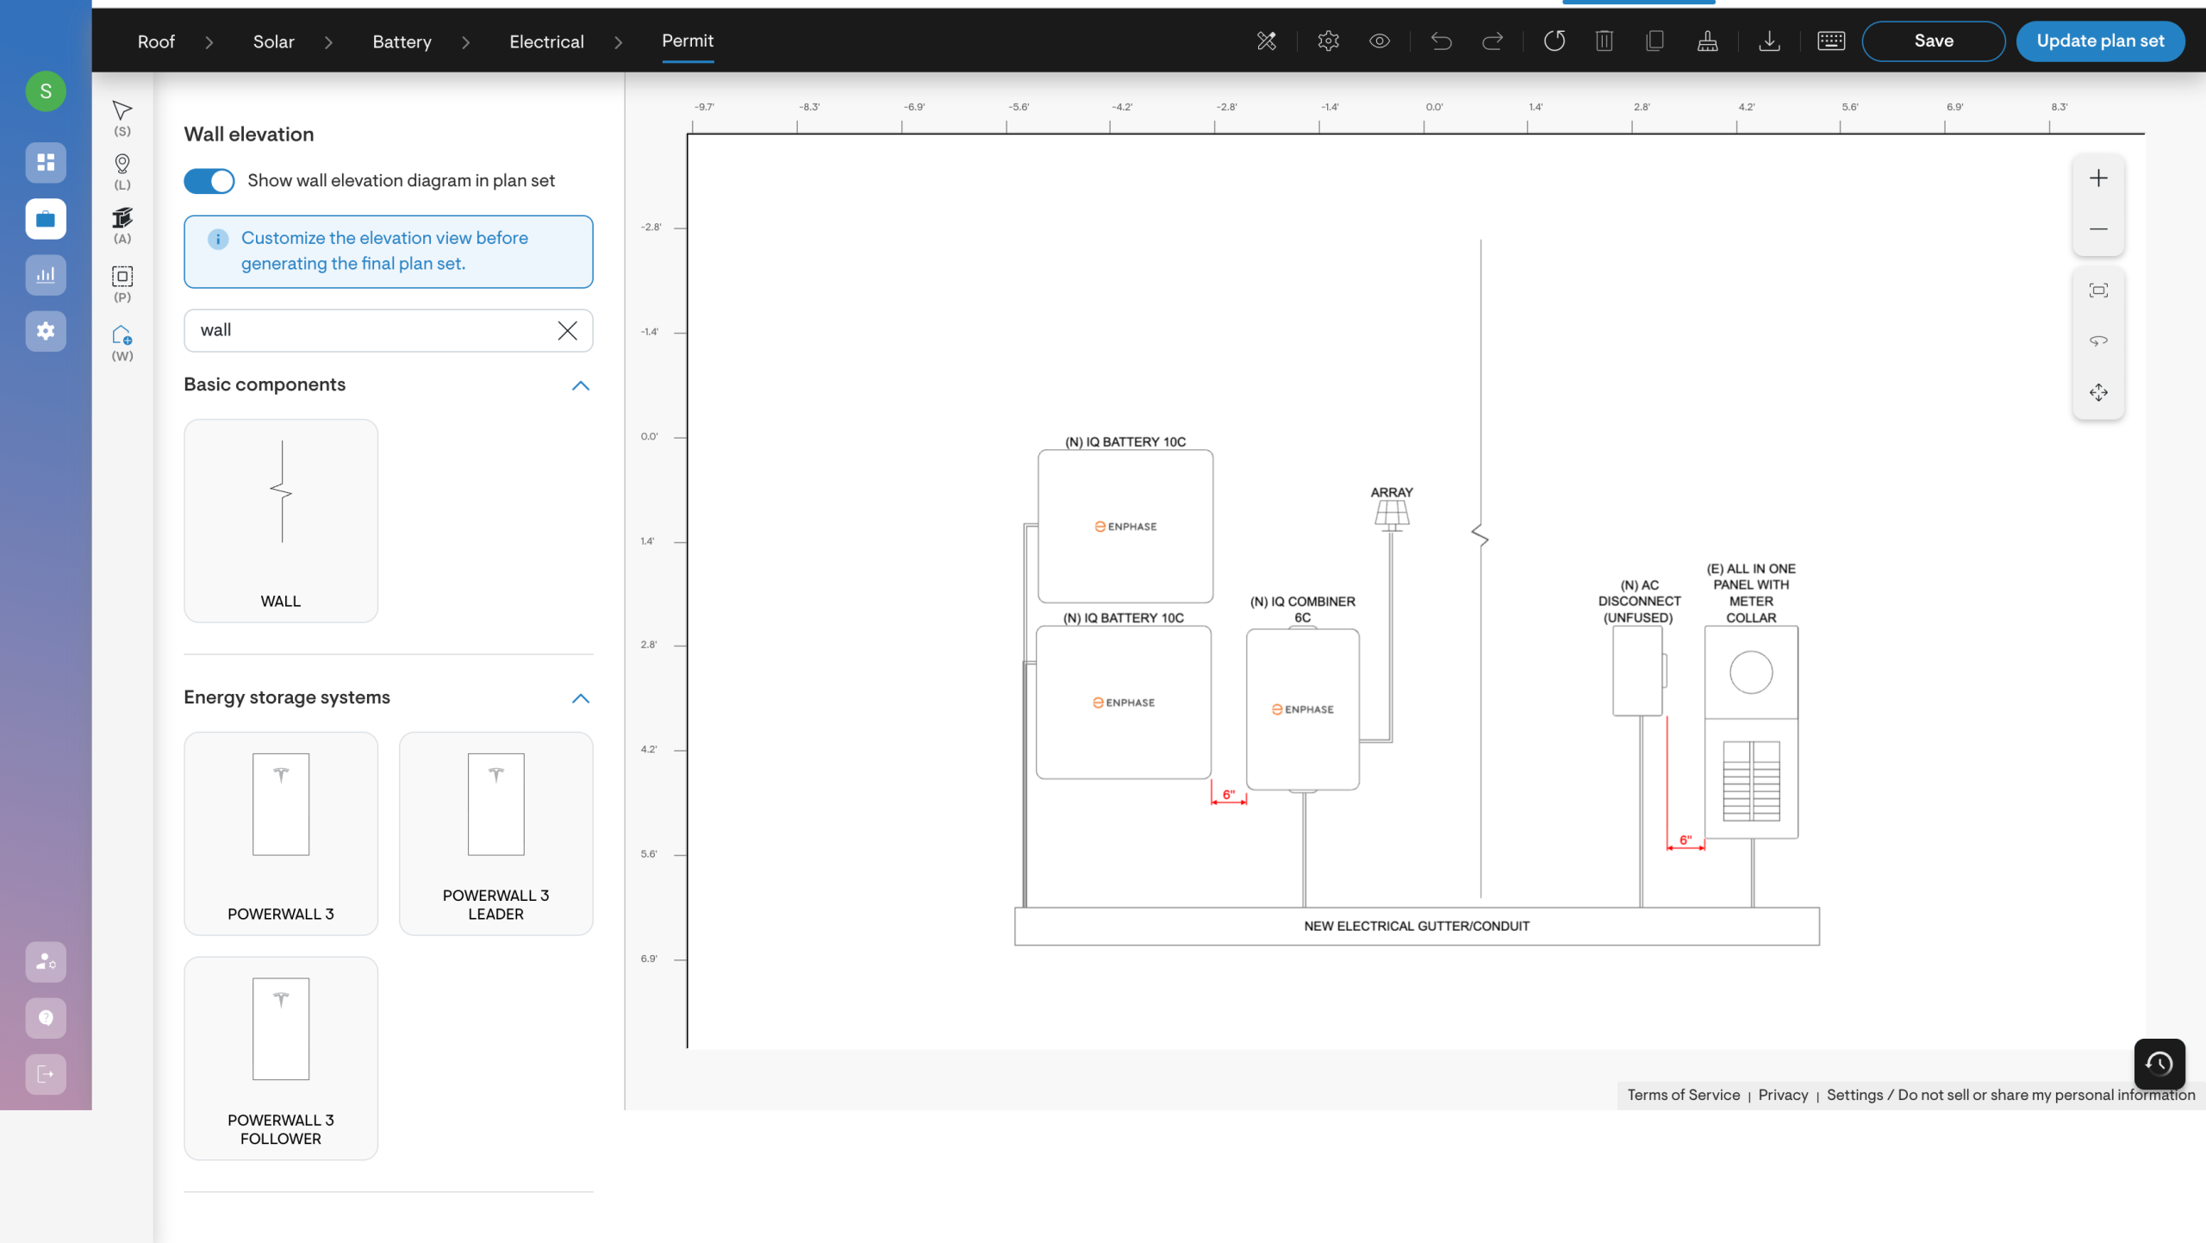Go to the Battery step
The image size is (2206, 1243).
[402, 41]
